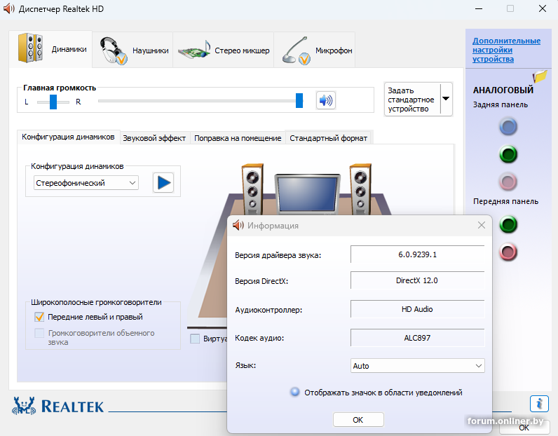The image size is (558, 436).
Task: Click the yellow folder connector settings icon
Action: [x=540, y=76]
